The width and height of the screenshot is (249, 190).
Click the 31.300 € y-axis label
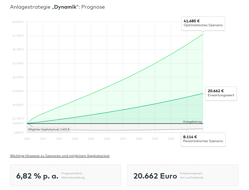(18, 64)
